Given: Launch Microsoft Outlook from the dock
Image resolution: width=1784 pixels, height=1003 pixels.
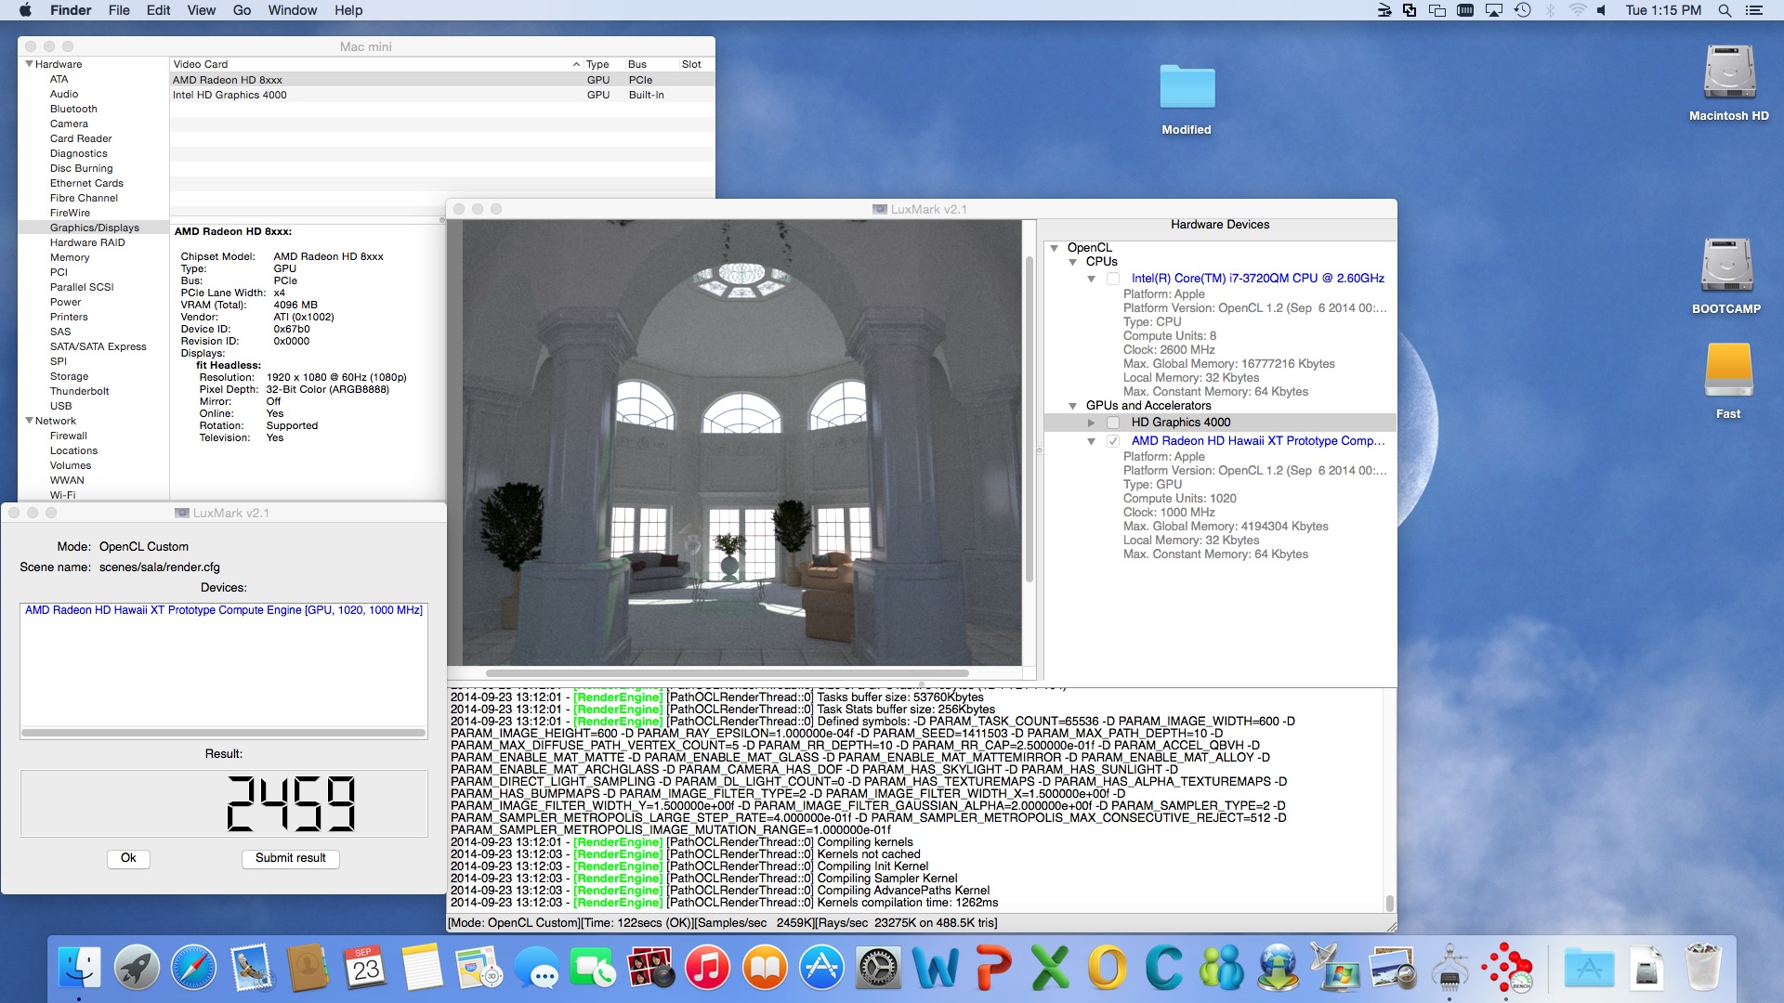Looking at the screenshot, I should 1108,968.
